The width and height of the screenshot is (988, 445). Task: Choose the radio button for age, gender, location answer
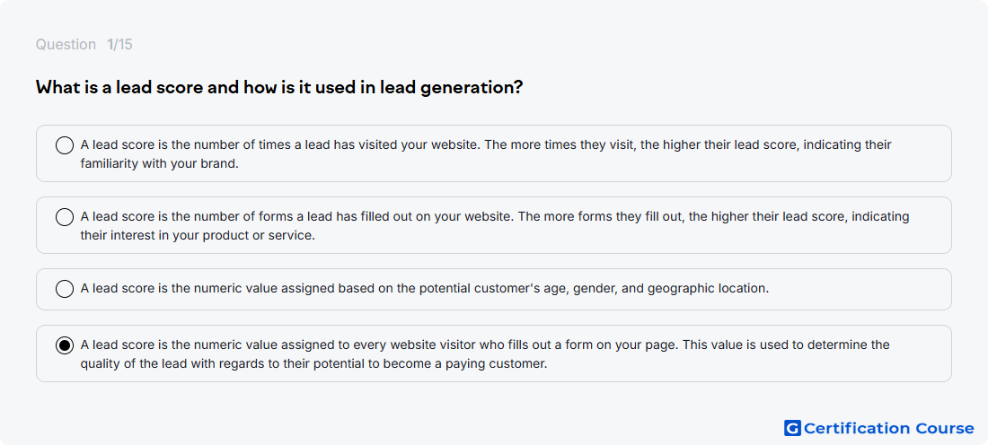pos(65,290)
